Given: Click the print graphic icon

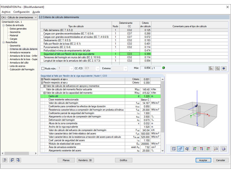Looking at the screenshot, I should tap(223, 149).
